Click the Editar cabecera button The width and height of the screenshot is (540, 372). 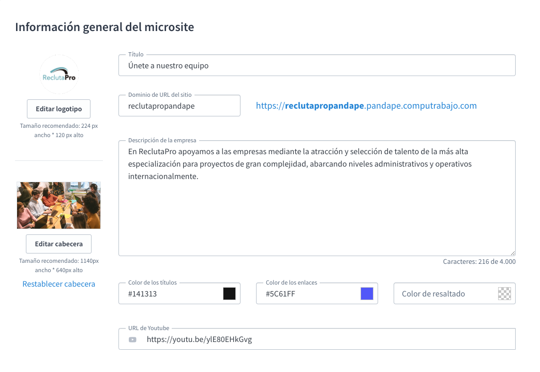tap(58, 244)
